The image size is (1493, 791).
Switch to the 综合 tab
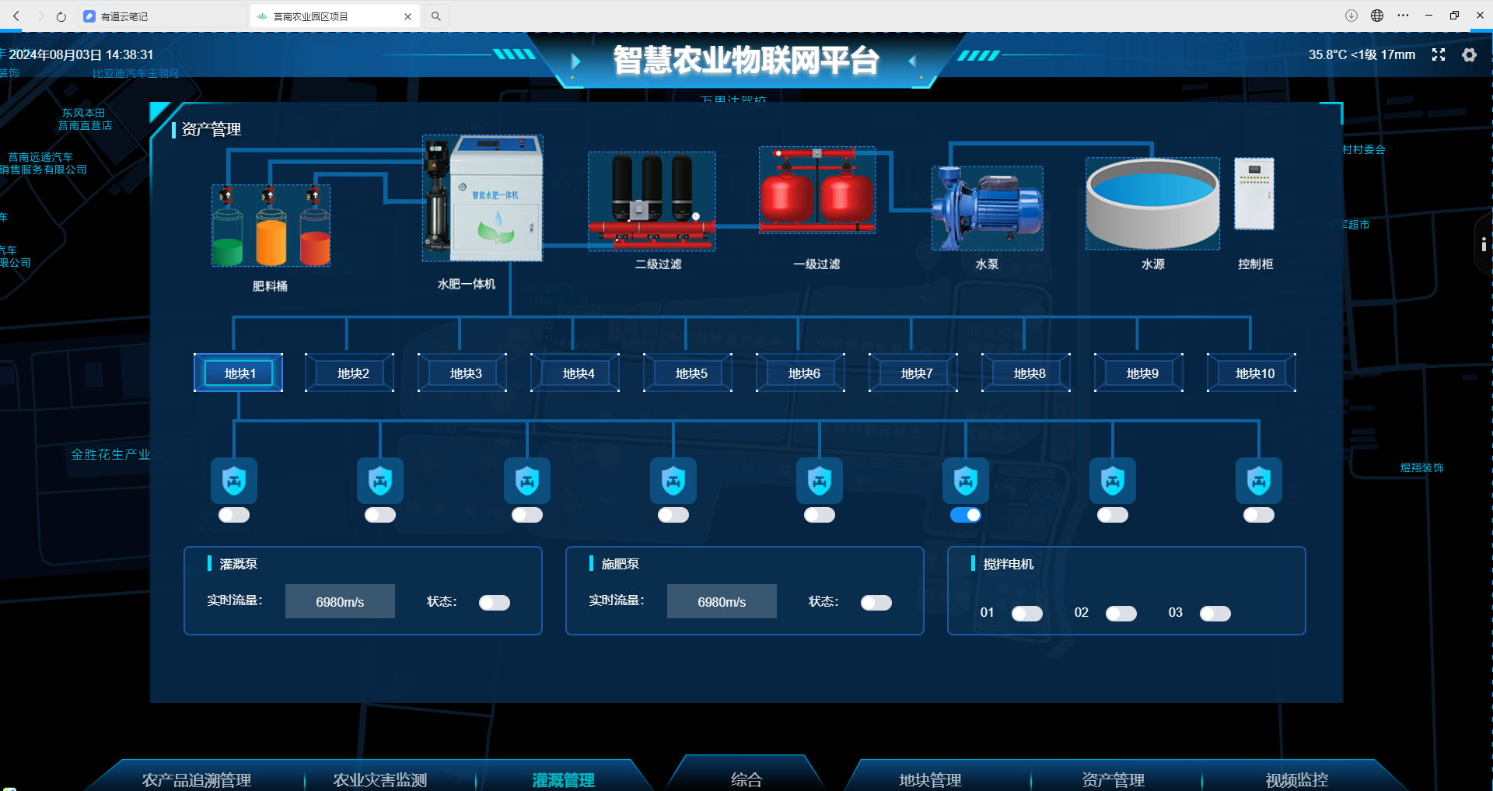point(746,780)
